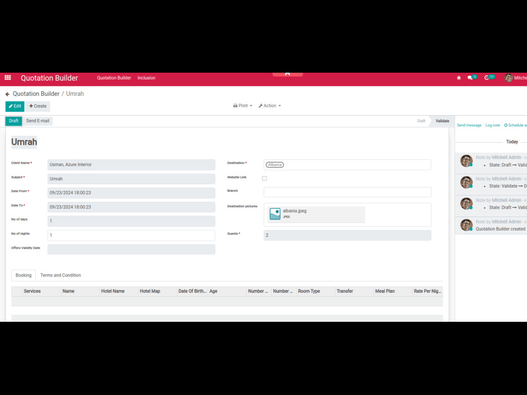The image size is (527, 395).
Task: Click the Date To field
Action: (x=131, y=207)
